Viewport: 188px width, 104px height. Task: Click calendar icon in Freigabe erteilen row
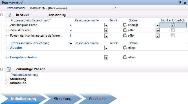(x=125, y=57)
